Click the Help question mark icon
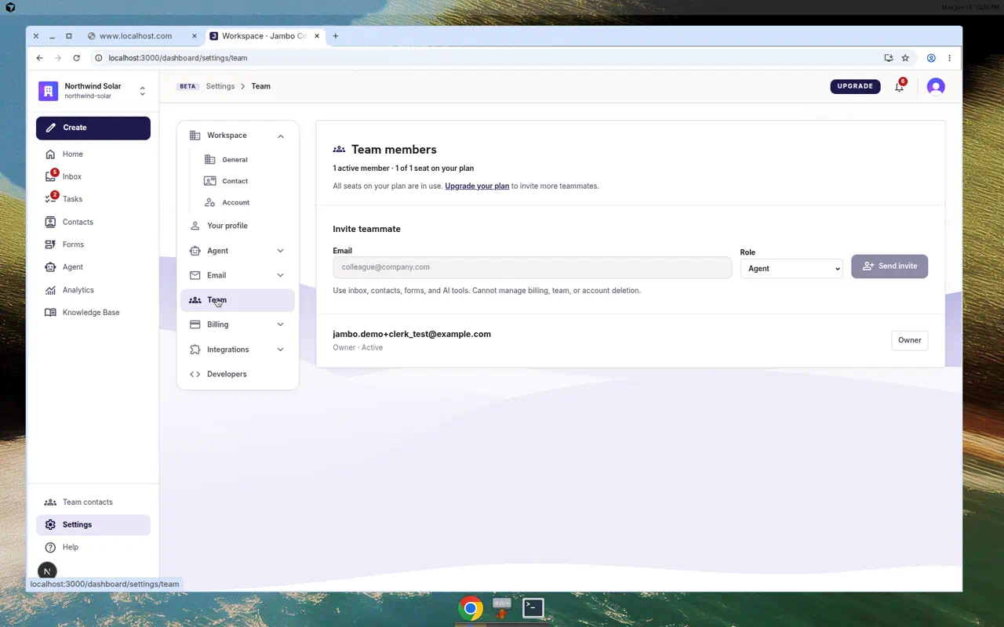 (50, 547)
